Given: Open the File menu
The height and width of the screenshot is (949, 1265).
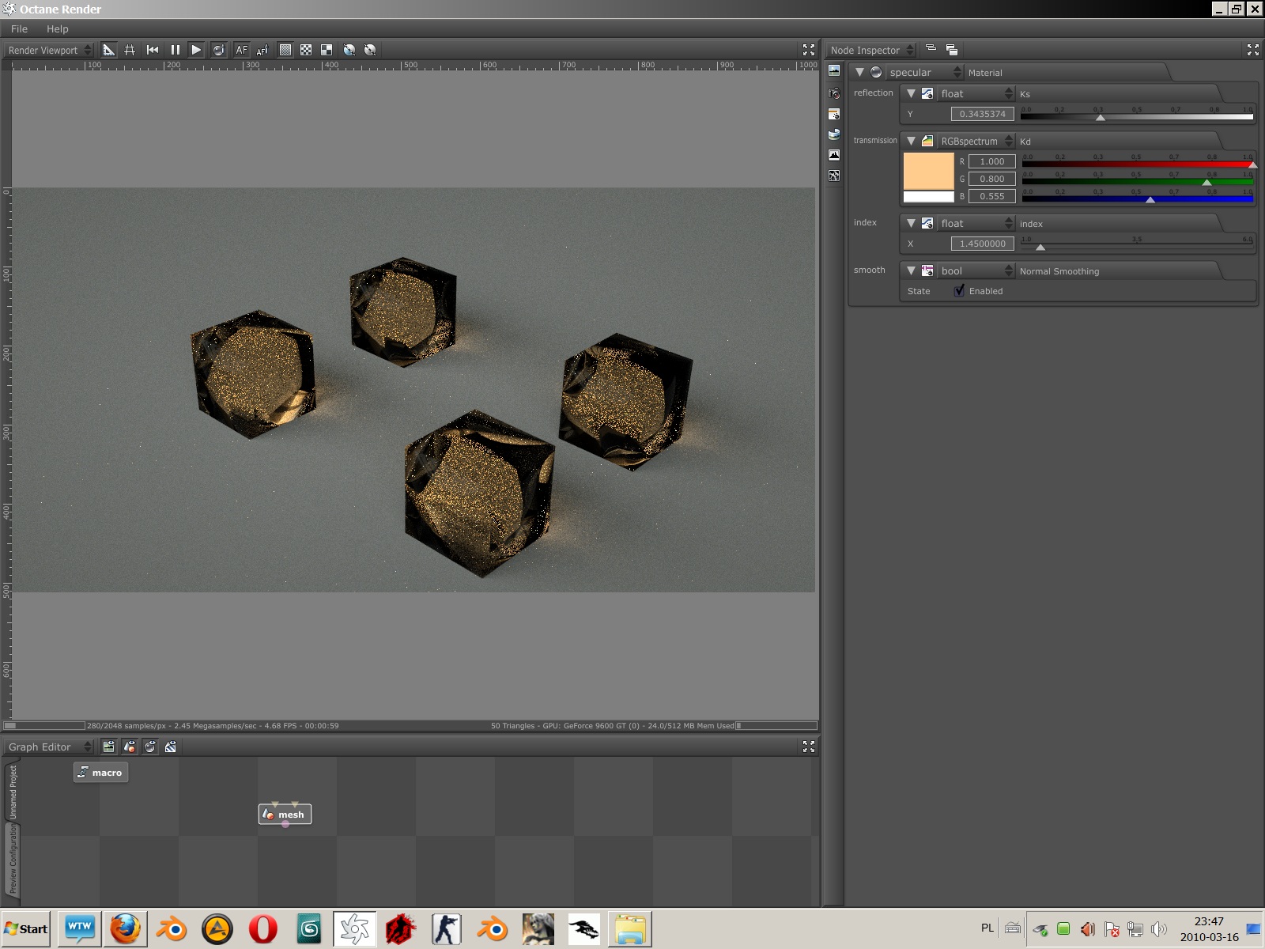Looking at the screenshot, I should (x=19, y=28).
